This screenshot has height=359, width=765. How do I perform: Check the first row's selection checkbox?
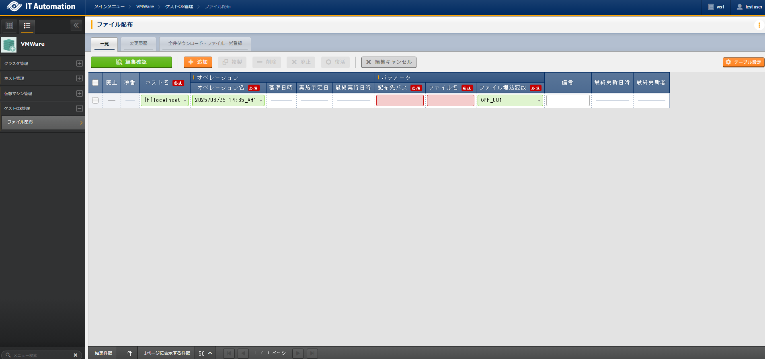[95, 100]
